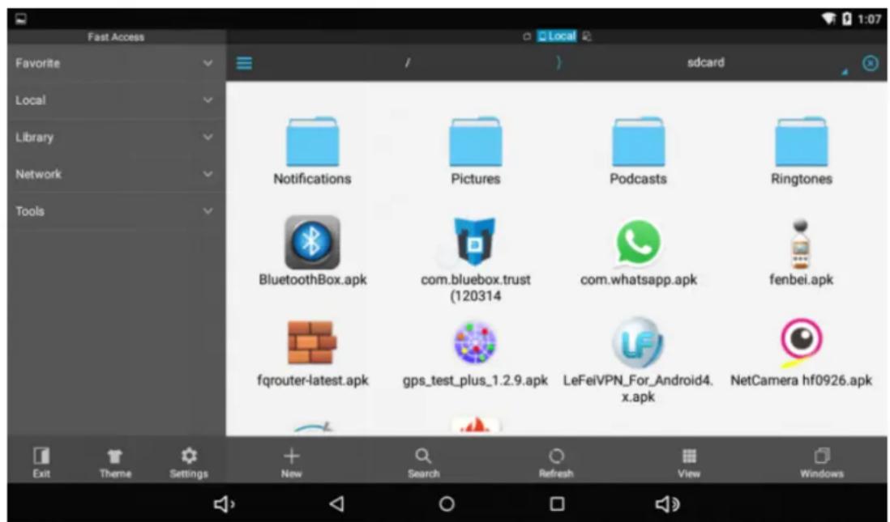Image resolution: width=890 pixels, height=522 pixels.
Task: Click the NetCamera hf0926.apk file name
Action: point(801,380)
